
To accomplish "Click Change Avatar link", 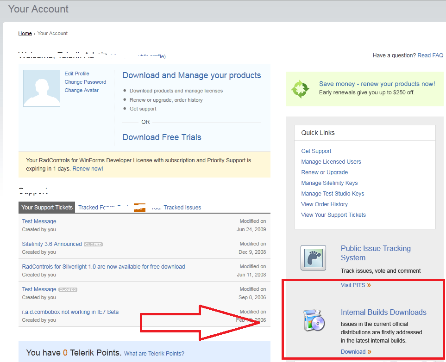I will (82, 90).
